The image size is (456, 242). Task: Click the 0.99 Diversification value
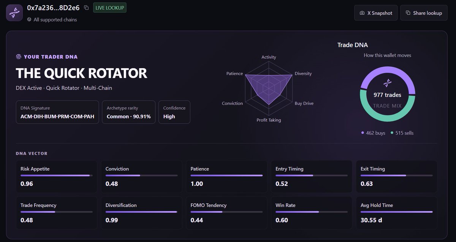click(112, 220)
